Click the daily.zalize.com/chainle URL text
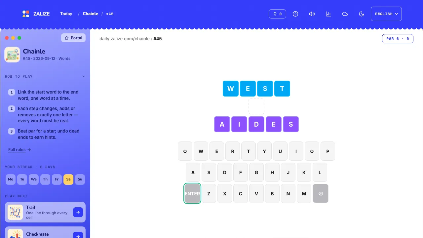This screenshot has height=238, width=423. pyautogui.click(x=125, y=39)
